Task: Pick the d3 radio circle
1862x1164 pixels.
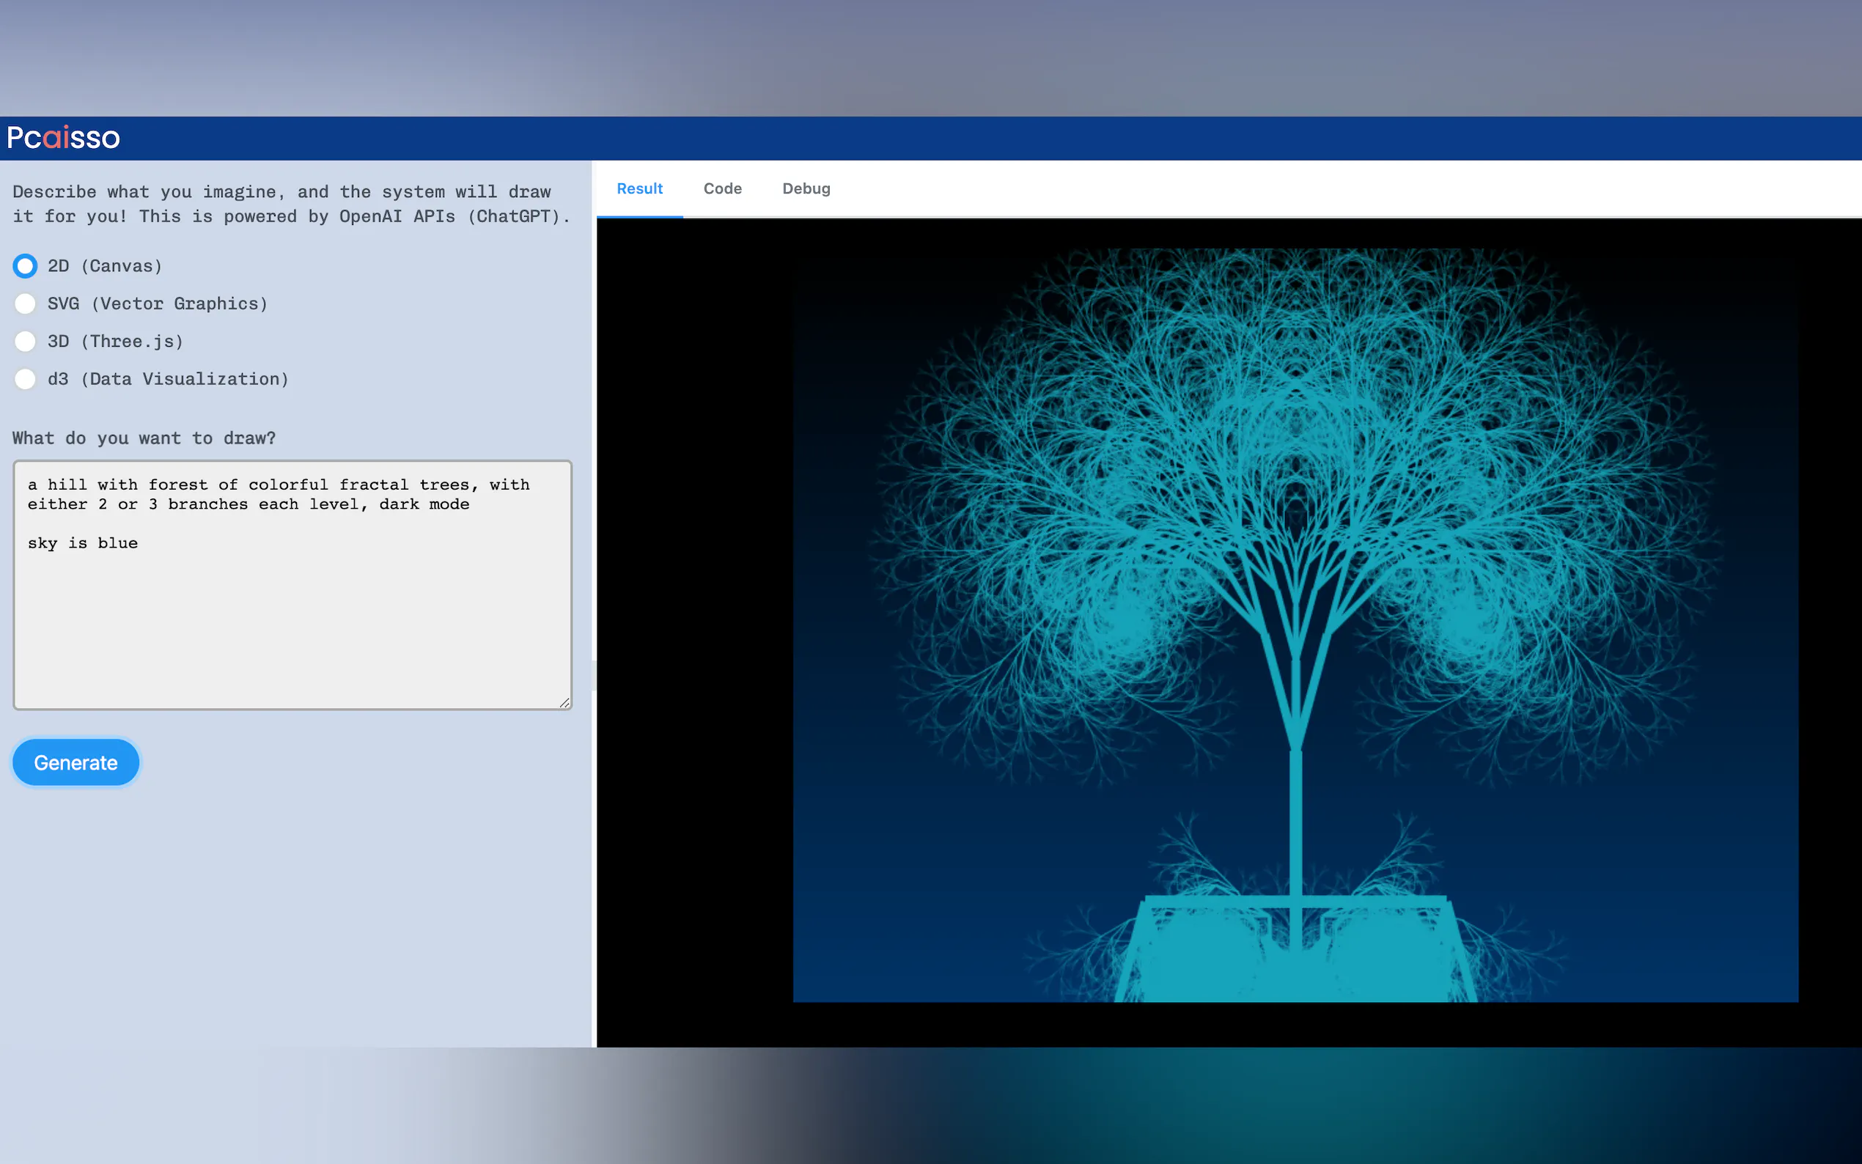Action: [x=26, y=379]
